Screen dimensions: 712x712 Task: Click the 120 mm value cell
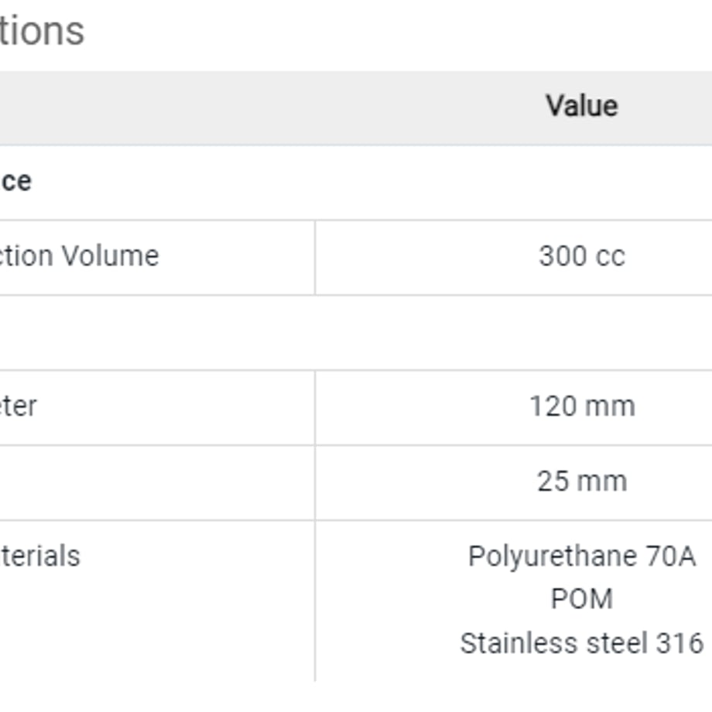(x=514, y=407)
